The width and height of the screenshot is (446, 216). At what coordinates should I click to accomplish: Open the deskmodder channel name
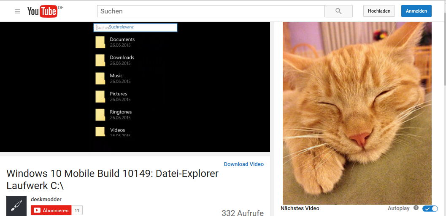click(x=46, y=199)
